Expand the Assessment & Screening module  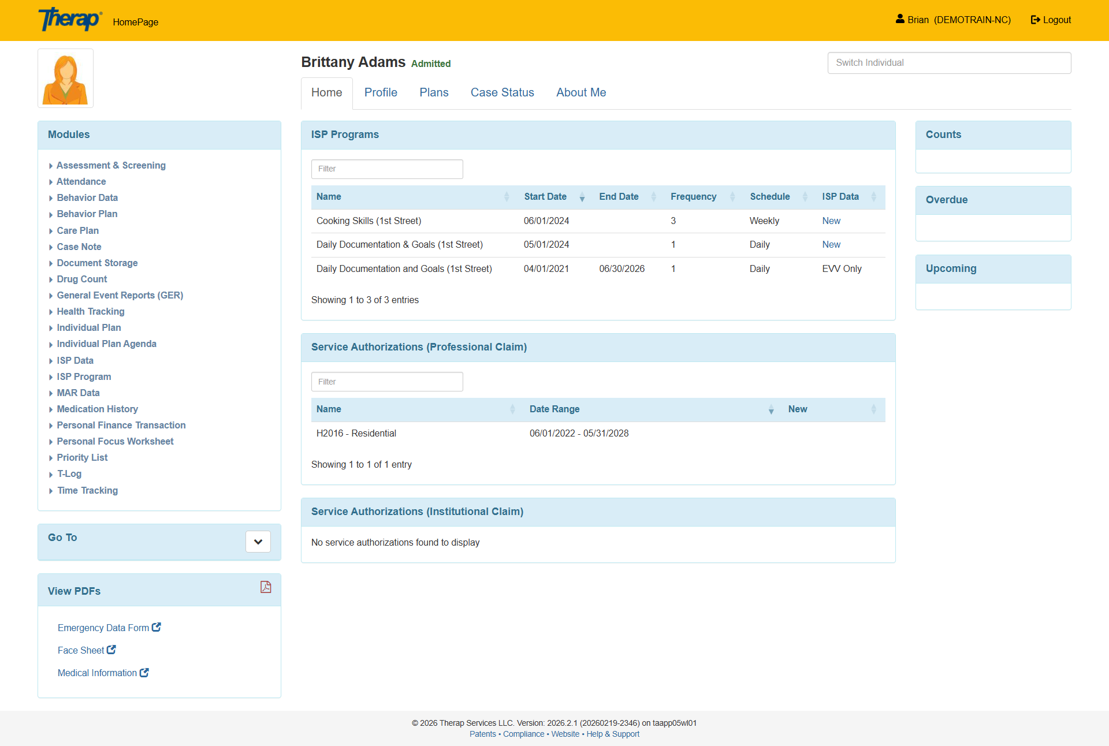click(x=111, y=165)
